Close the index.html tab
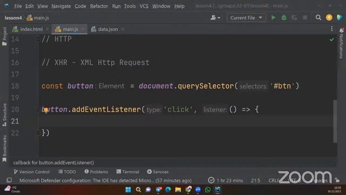 click(47, 29)
